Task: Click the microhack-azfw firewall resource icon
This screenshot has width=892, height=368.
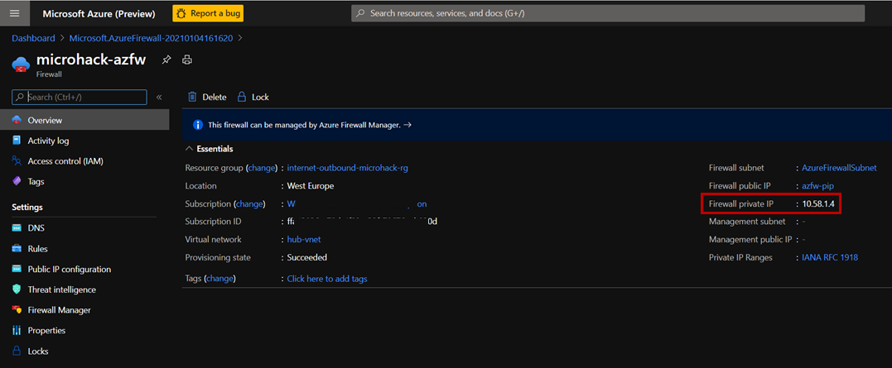Action: pos(21,65)
